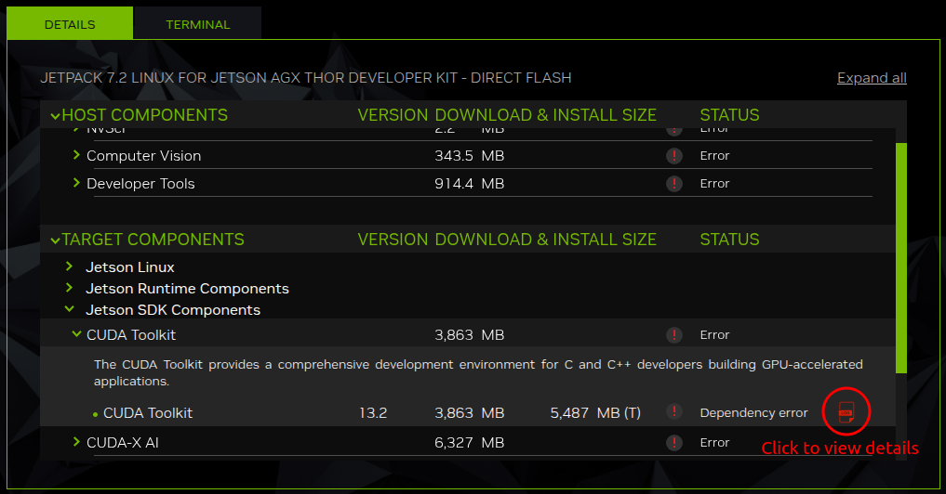Expand the Jetson Linux group
946x494 pixels.
[69, 266]
